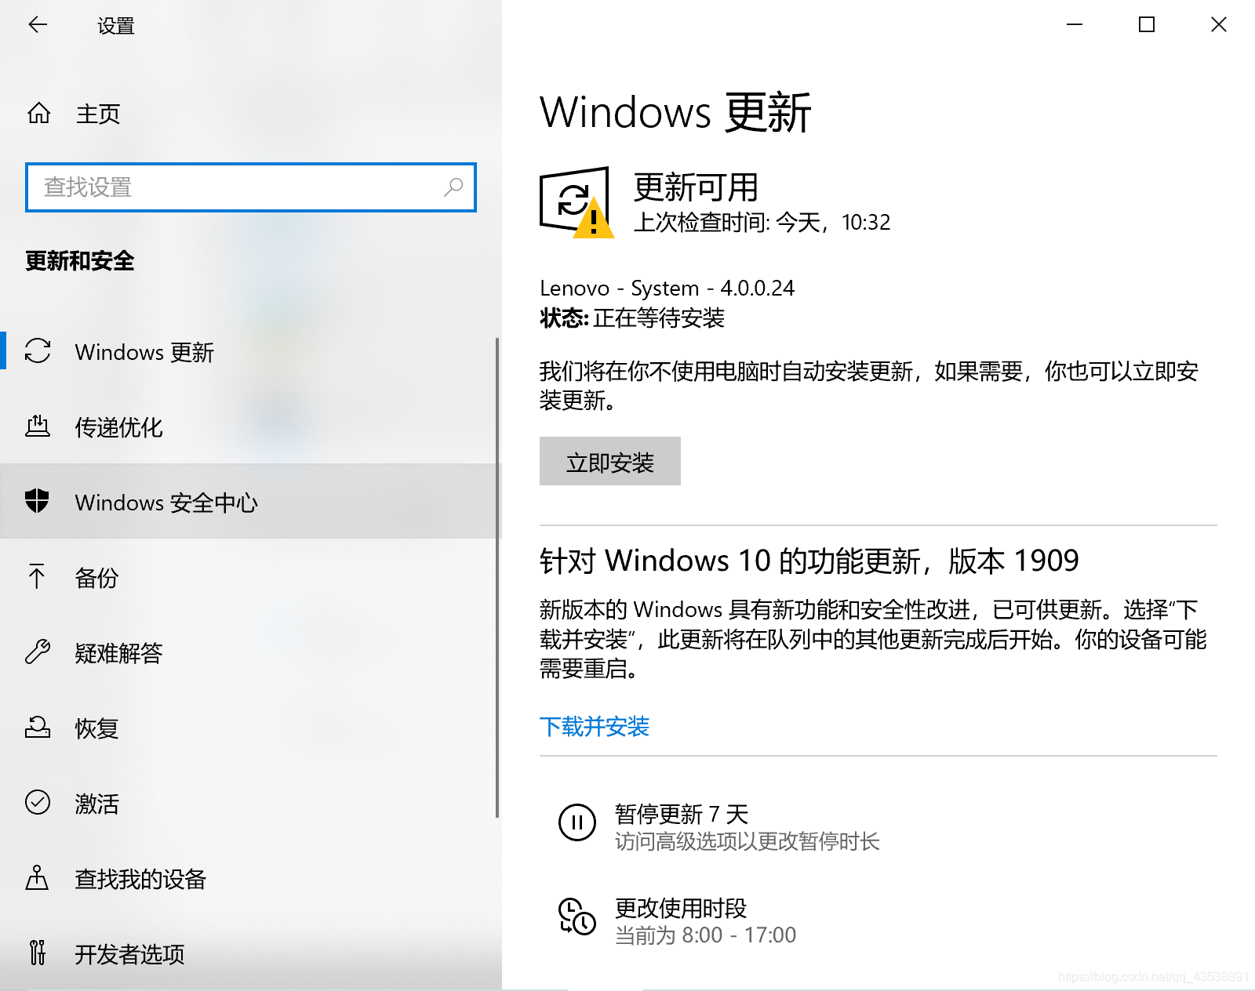Click the shield icon for Windows 安全中心

[38, 501]
